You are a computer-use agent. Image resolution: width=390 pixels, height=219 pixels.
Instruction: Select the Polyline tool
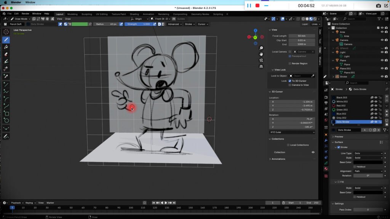(x=6, y=92)
